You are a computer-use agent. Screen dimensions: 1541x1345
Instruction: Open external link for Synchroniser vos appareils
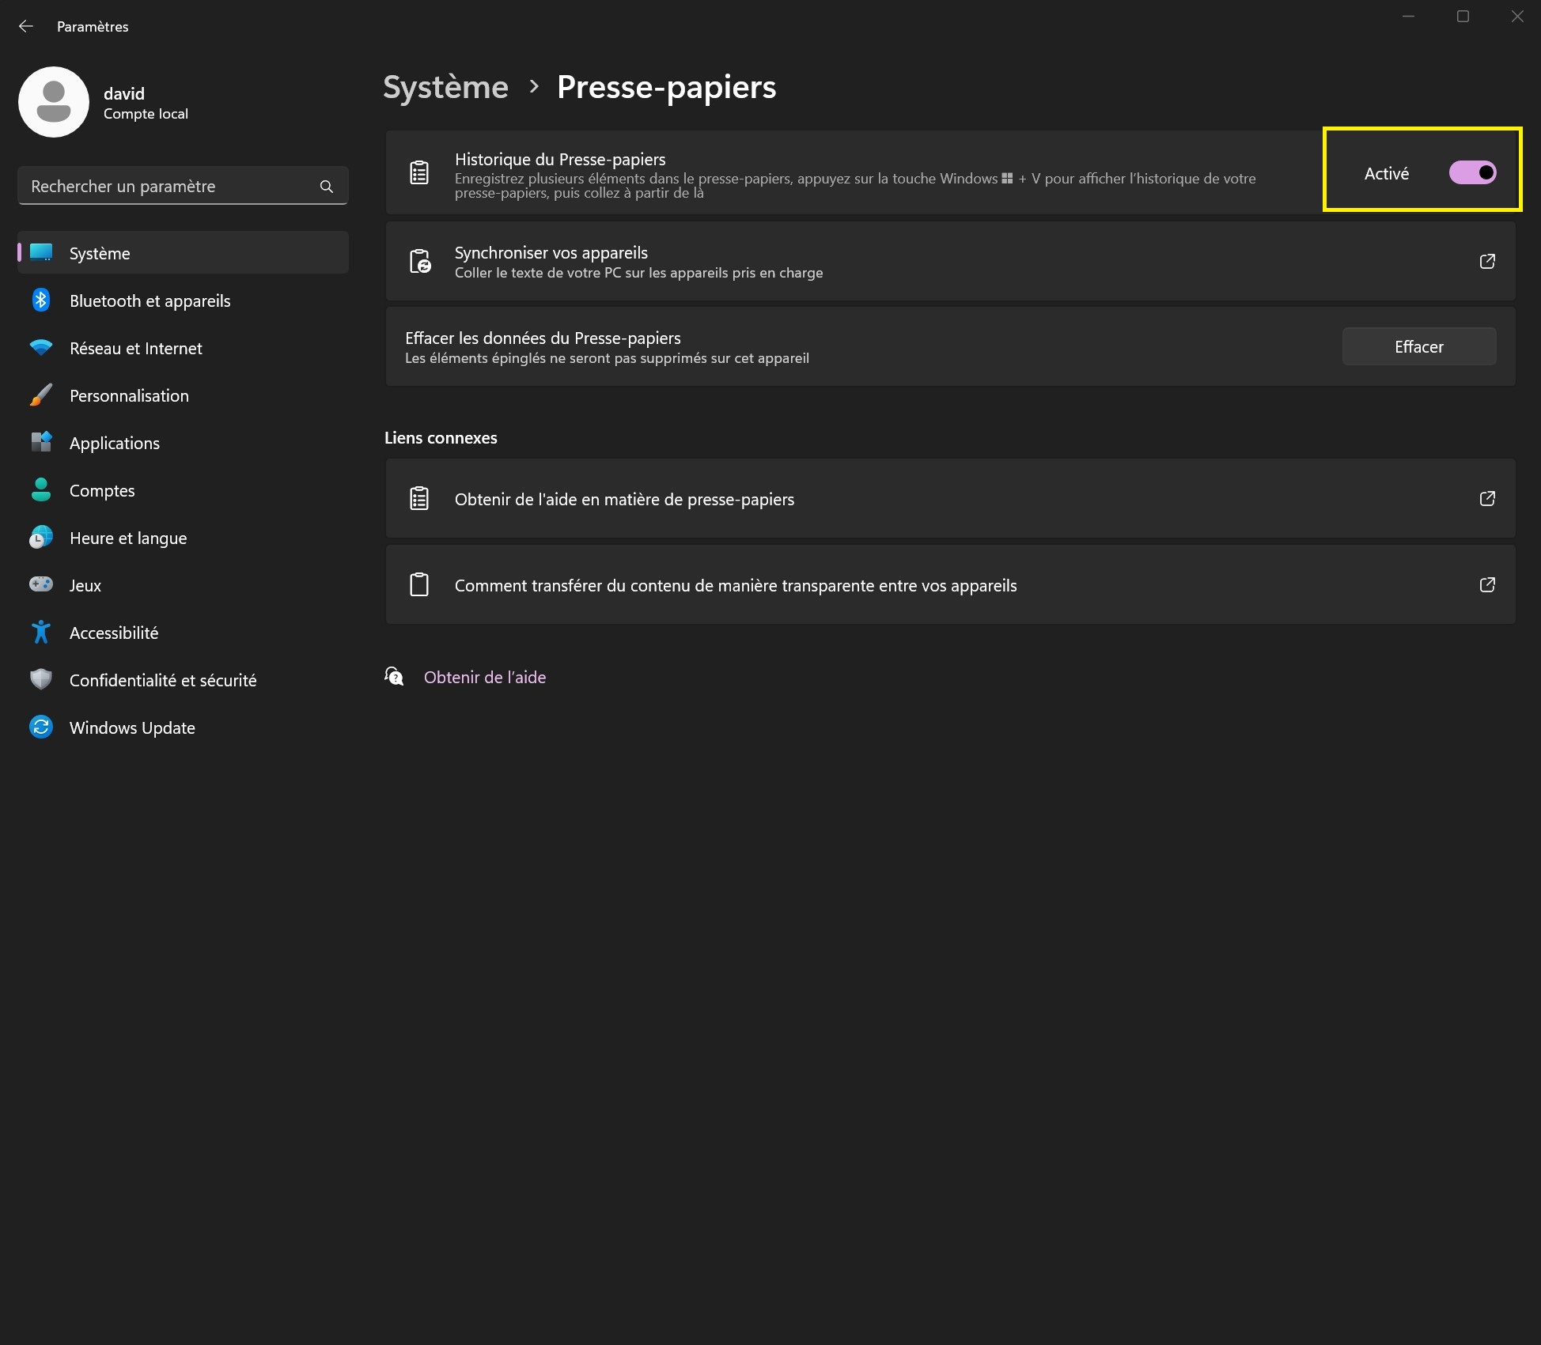tap(1486, 261)
